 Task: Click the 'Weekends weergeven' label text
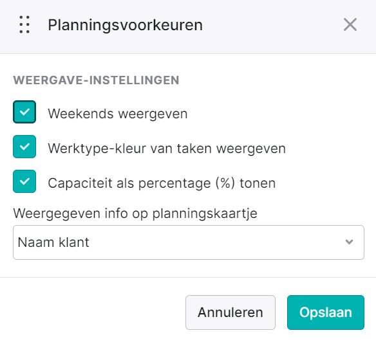click(x=118, y=114)
